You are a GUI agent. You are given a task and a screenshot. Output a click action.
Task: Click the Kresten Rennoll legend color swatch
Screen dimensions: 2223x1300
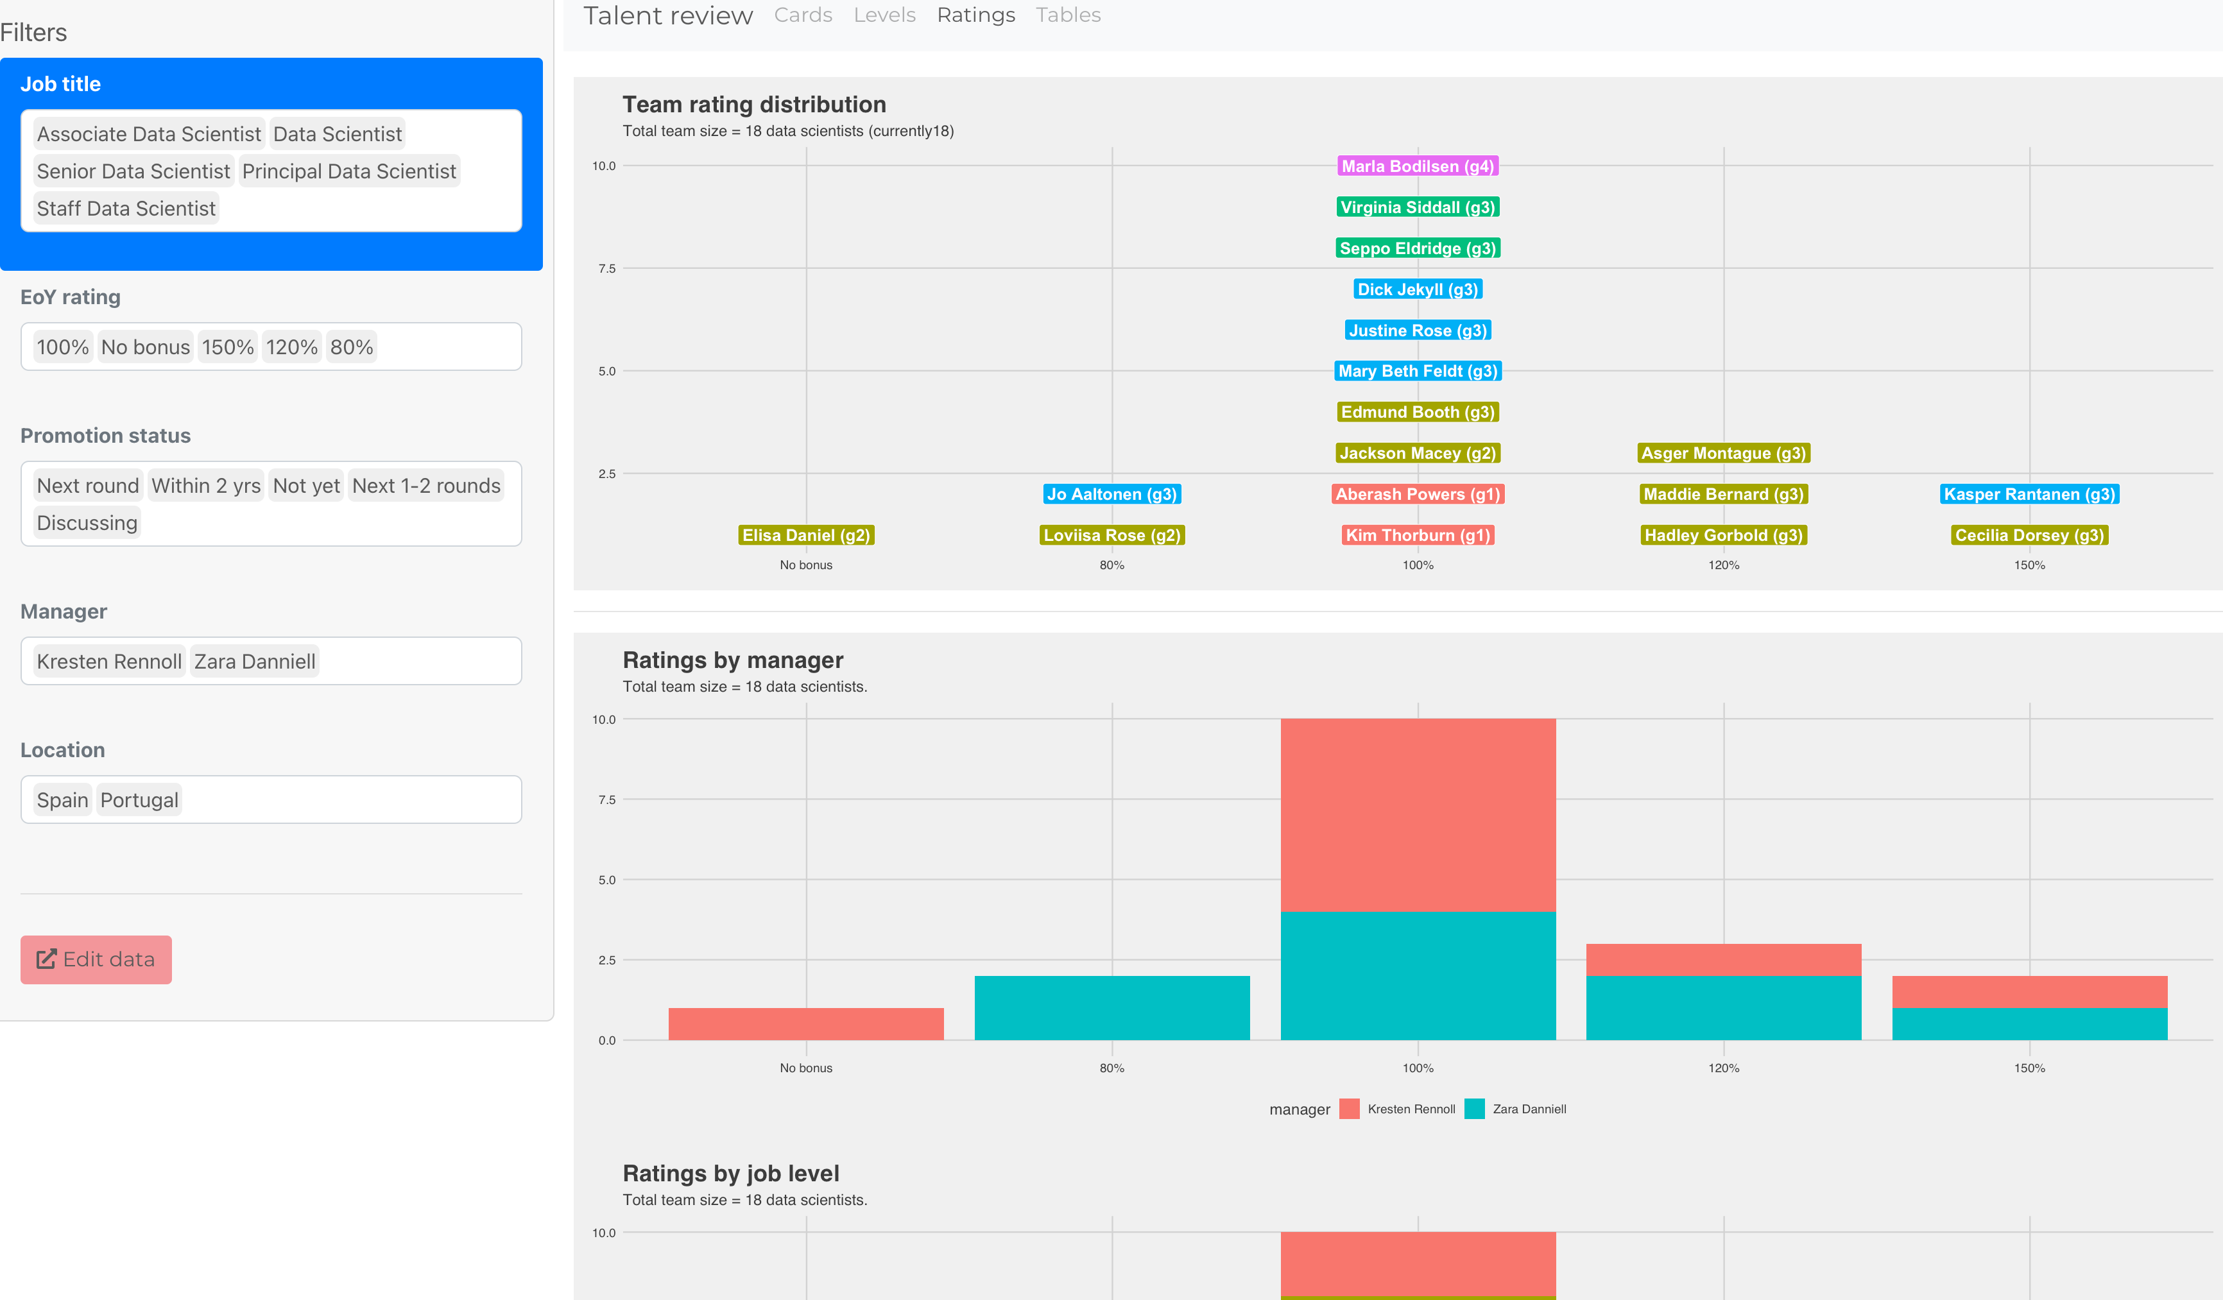coord(1349,1109)
